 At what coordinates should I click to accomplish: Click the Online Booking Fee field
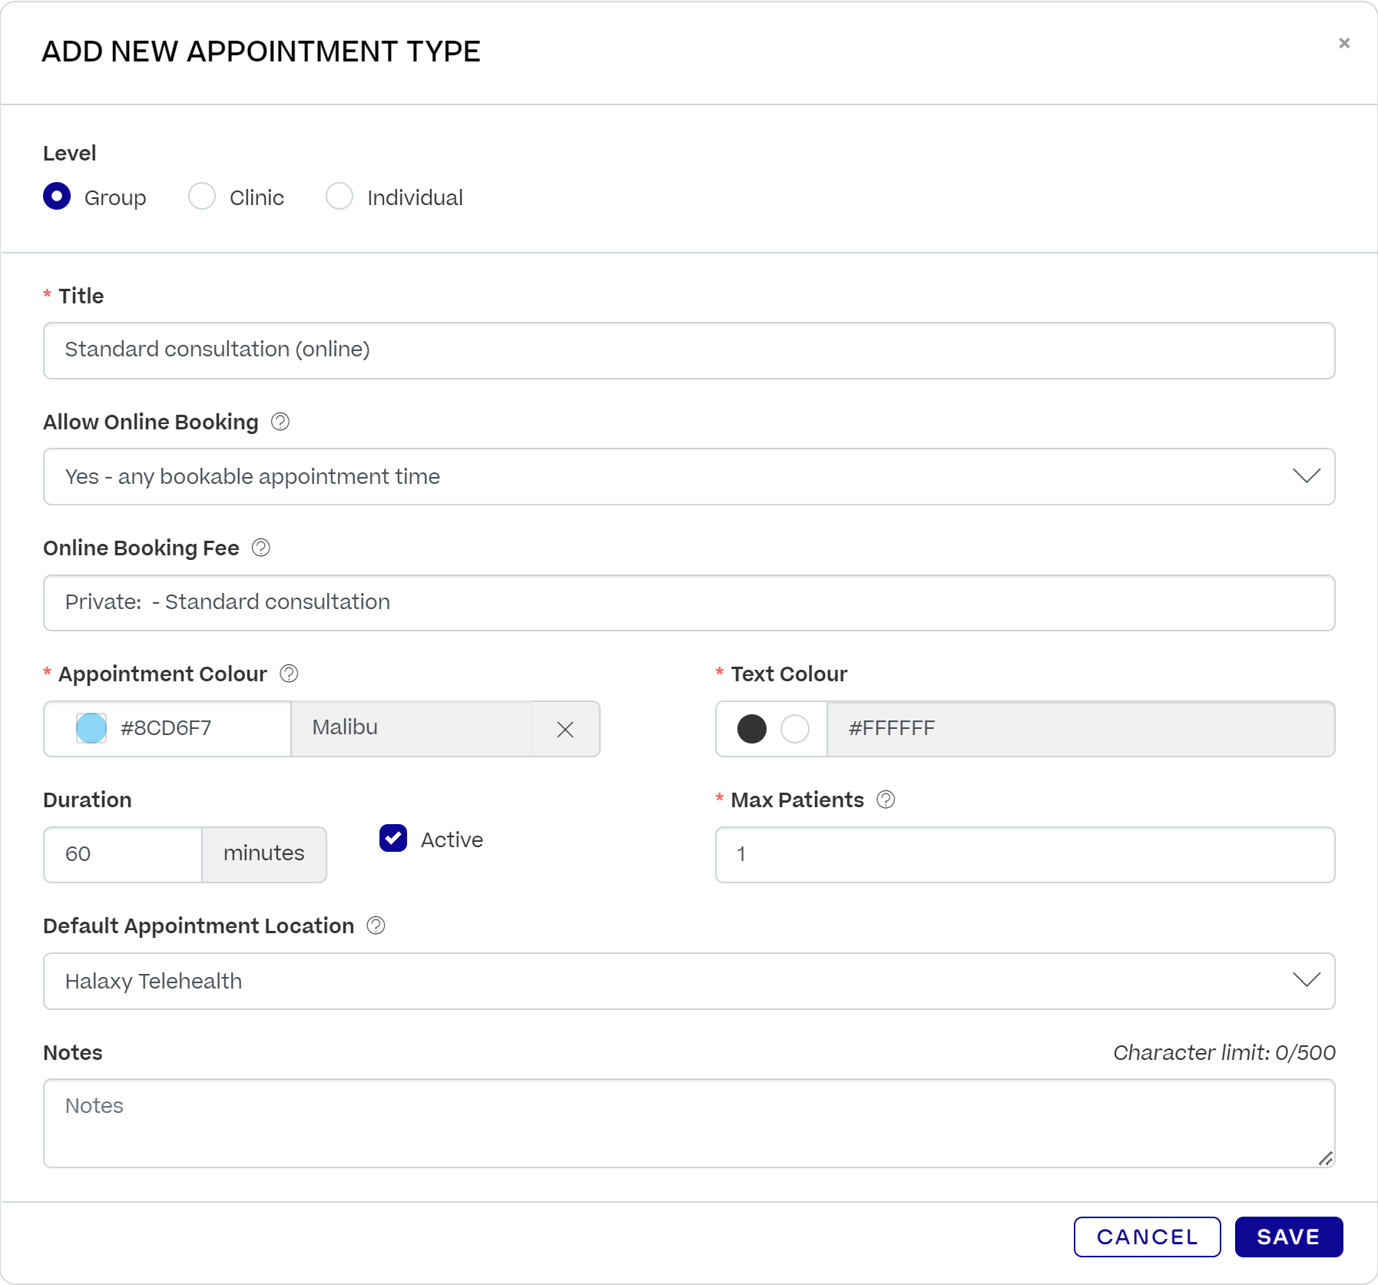(688, 602)
